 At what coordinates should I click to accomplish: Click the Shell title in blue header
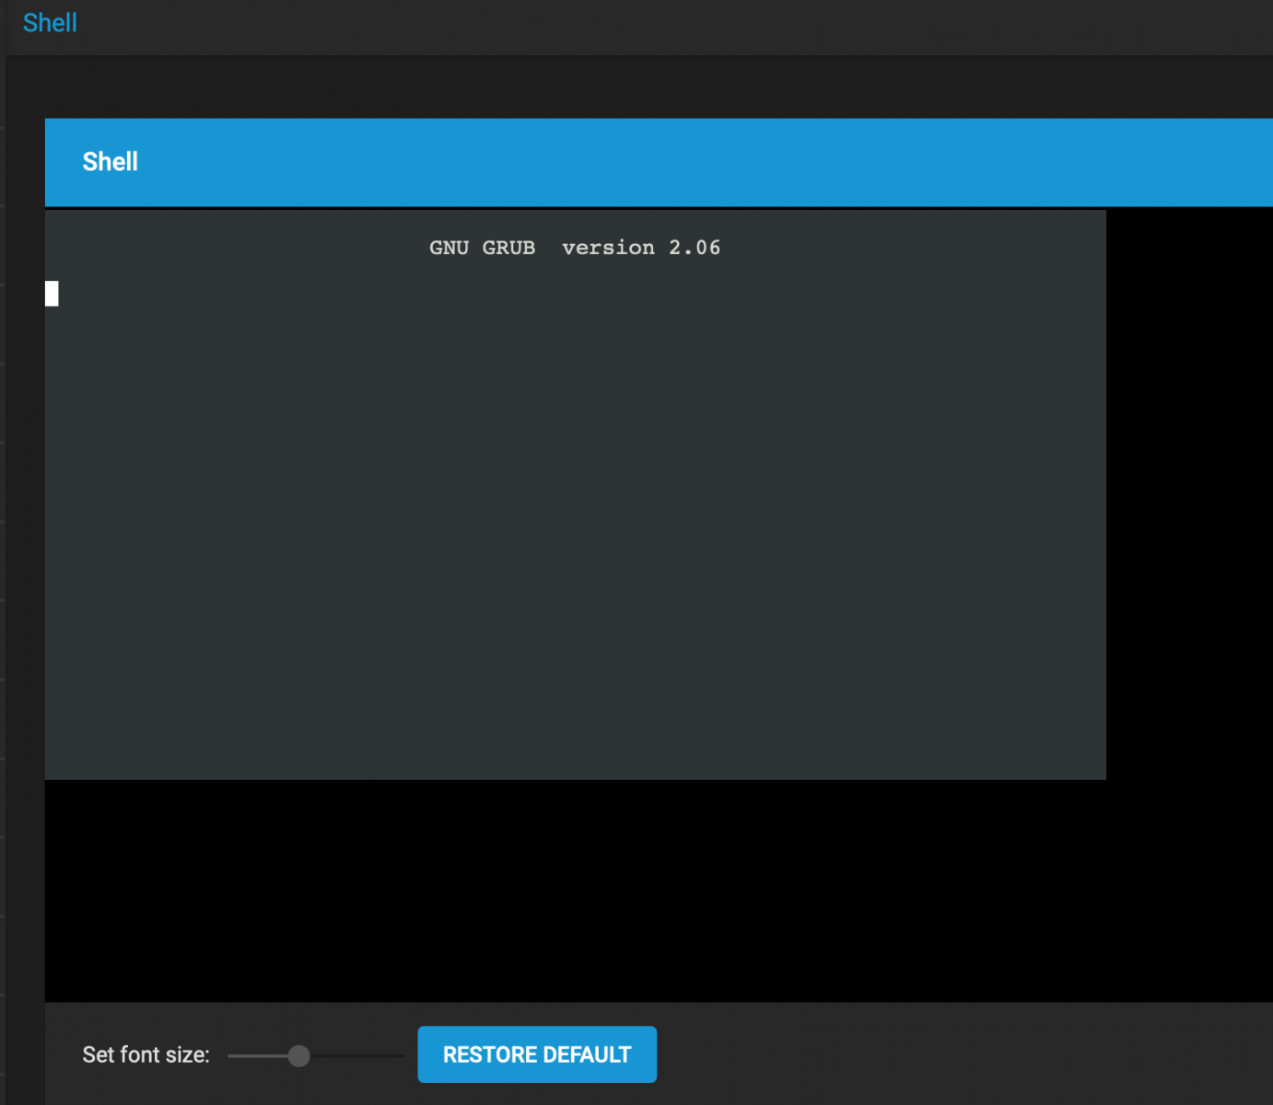111,162
